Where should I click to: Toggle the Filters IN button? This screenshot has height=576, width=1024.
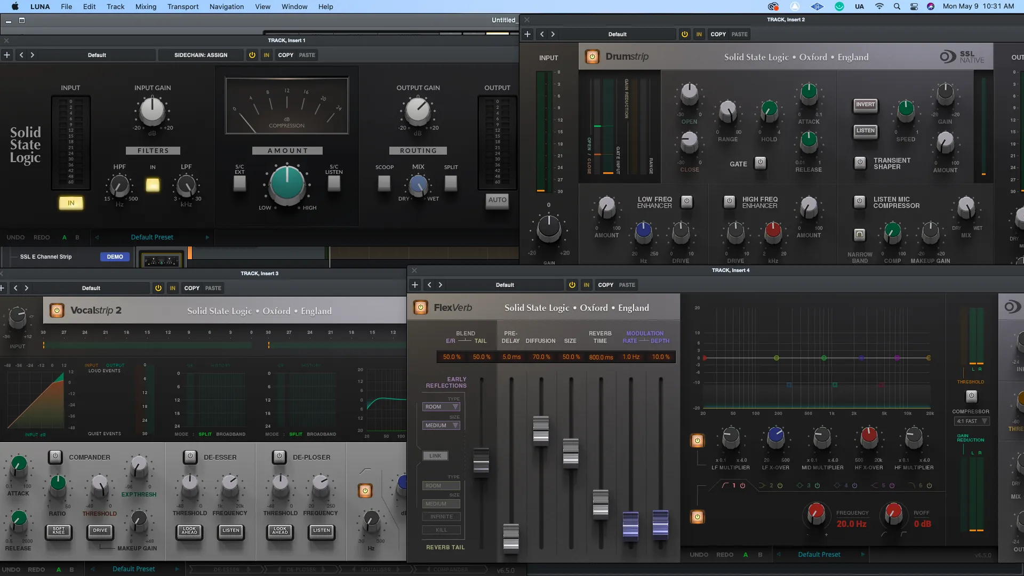click(153, 185)
